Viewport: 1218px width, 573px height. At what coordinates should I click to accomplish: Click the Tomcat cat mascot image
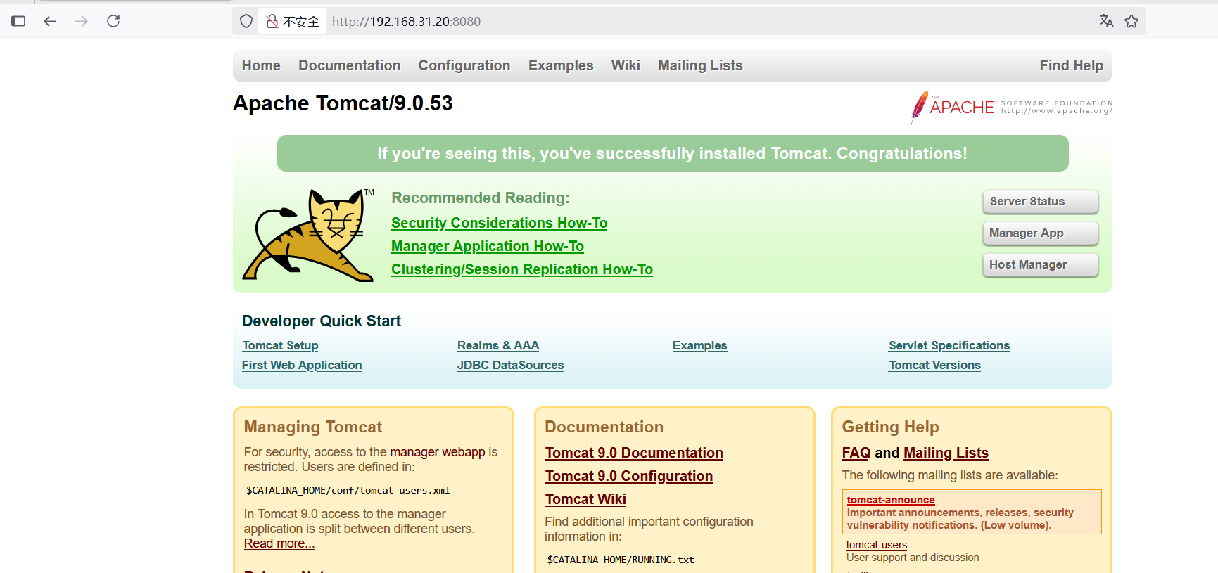(308, 235)
